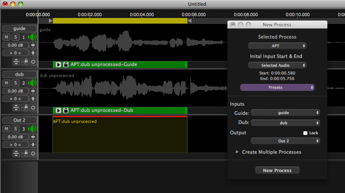Click the dub track waveform lock icon
The width and height of the screenshot is (345, 193).
(25, 108)
